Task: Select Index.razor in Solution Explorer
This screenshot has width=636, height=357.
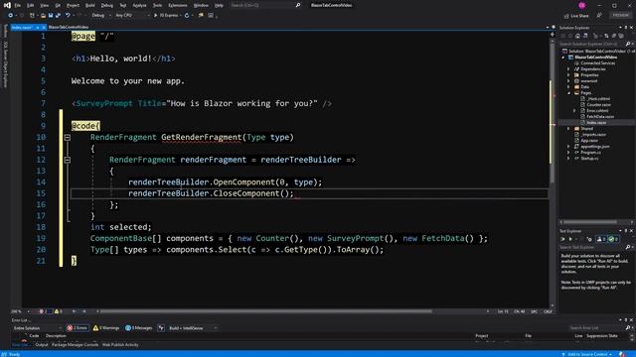Action: pos(596,123)
